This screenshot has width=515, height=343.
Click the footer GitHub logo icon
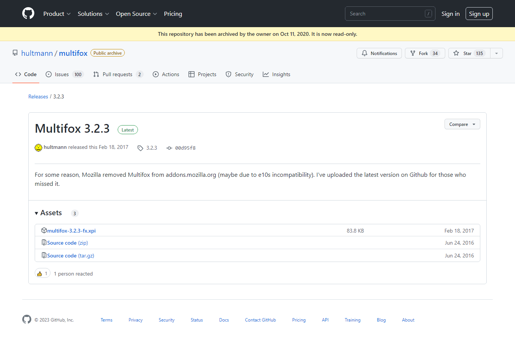(x=27, y=319)
